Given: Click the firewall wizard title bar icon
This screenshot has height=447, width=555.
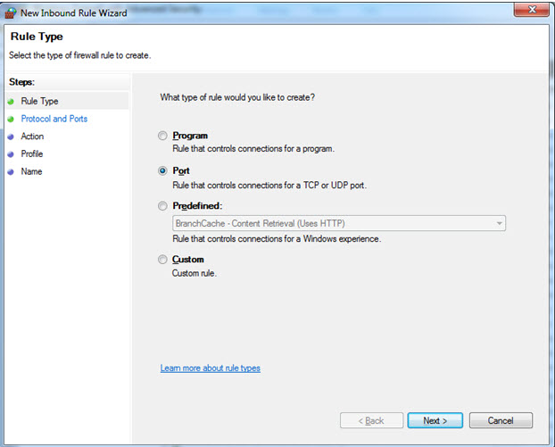Looking at the screenshot, I should tap(11, 13).
